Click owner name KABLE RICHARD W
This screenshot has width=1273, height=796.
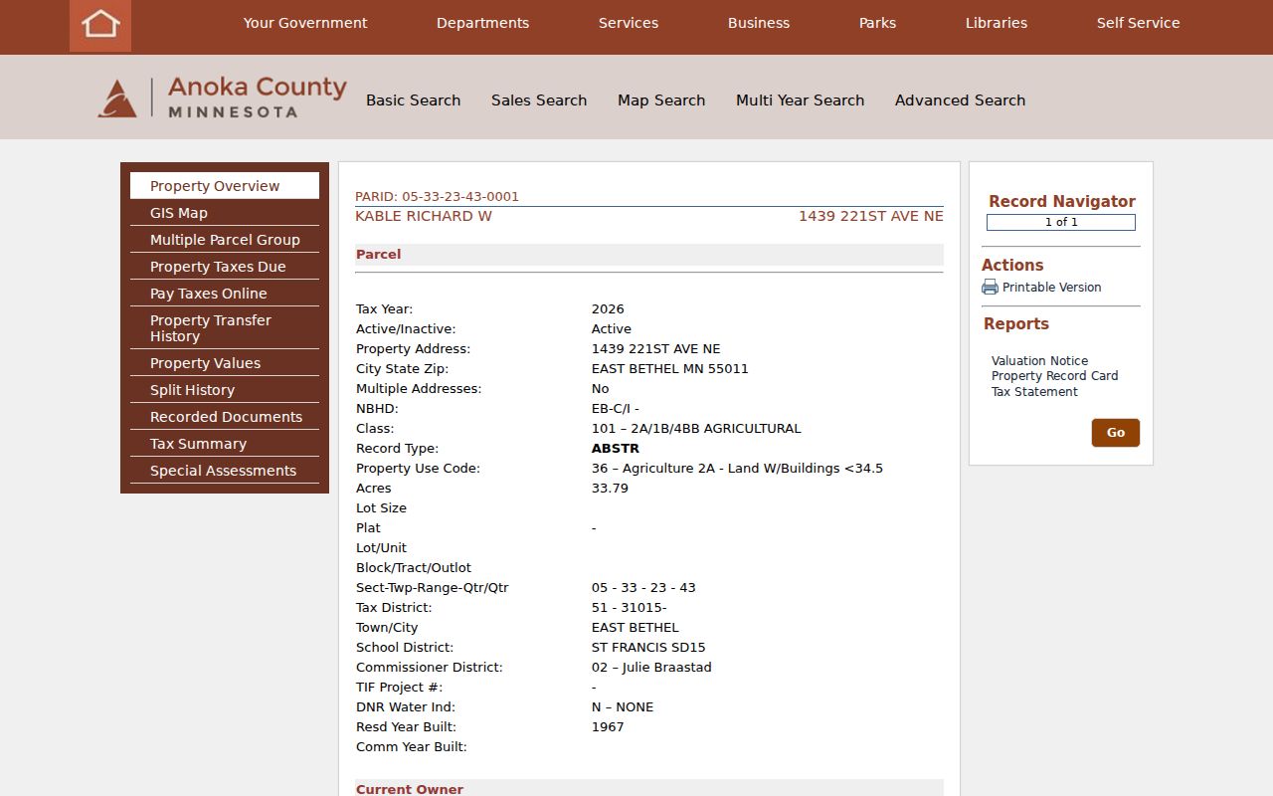click(x=424, y=216)
